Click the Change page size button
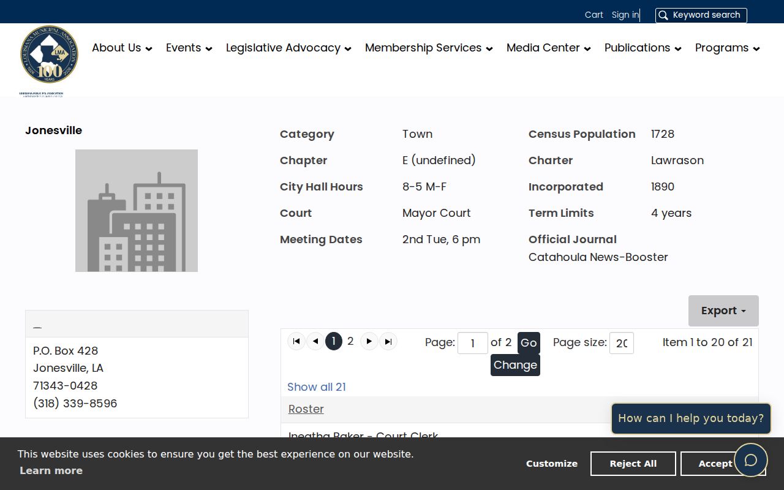Viewport: 784px width, 490px height. (x=515, y=365)
